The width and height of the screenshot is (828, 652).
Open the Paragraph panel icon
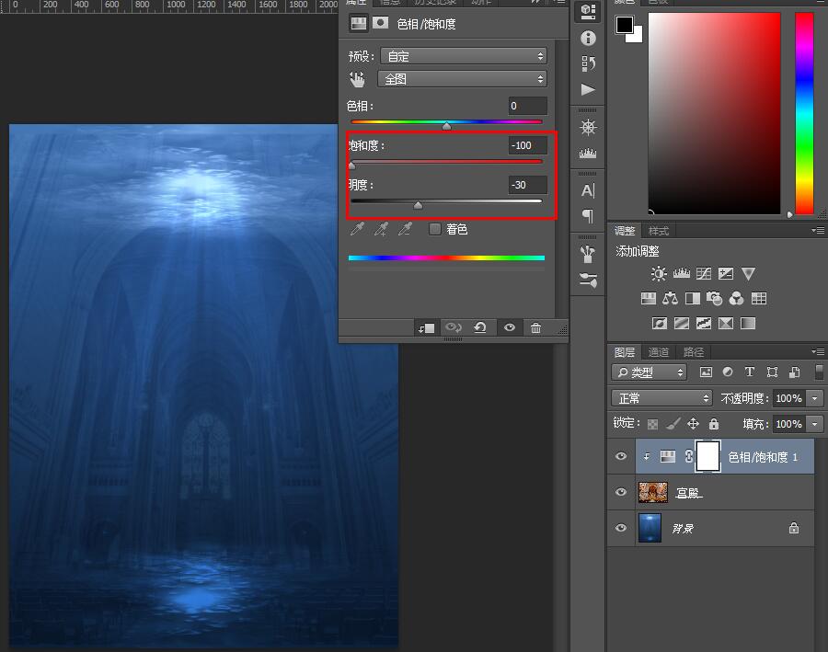tap(588, 215)
